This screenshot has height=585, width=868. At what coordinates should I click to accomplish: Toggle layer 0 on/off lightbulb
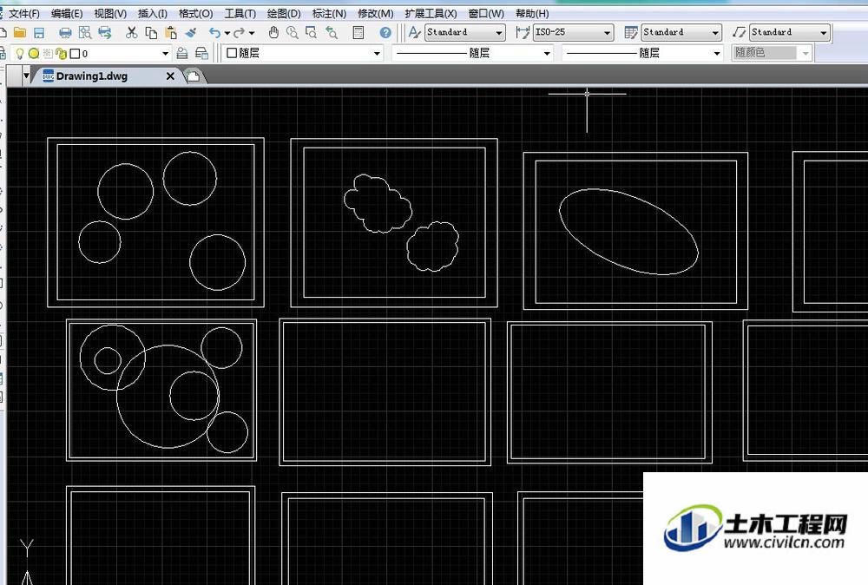pyautogui.click(x=20, y=54)
